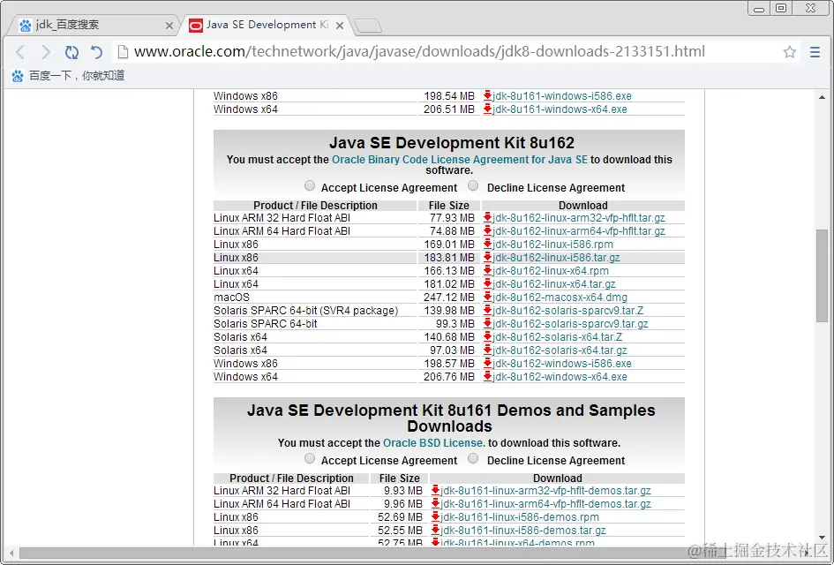Close the Java SE Development Kit tab
Viewport: 834px width, 565px height.
(340, 26)
